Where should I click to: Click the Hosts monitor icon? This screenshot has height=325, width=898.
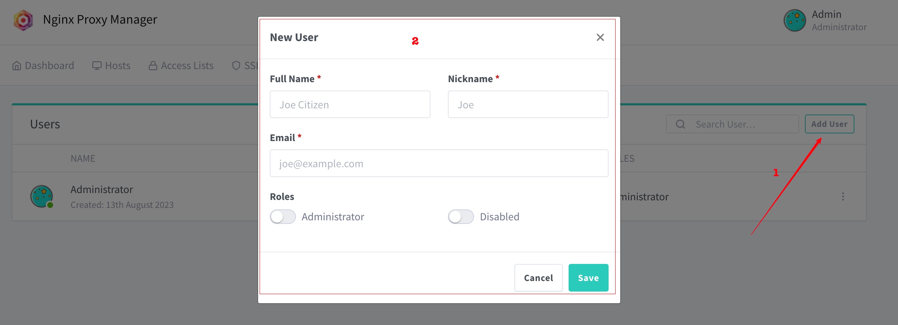point(97,66)
